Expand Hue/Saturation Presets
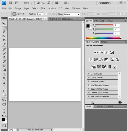 pyautogui.click(x=103, y=85)
